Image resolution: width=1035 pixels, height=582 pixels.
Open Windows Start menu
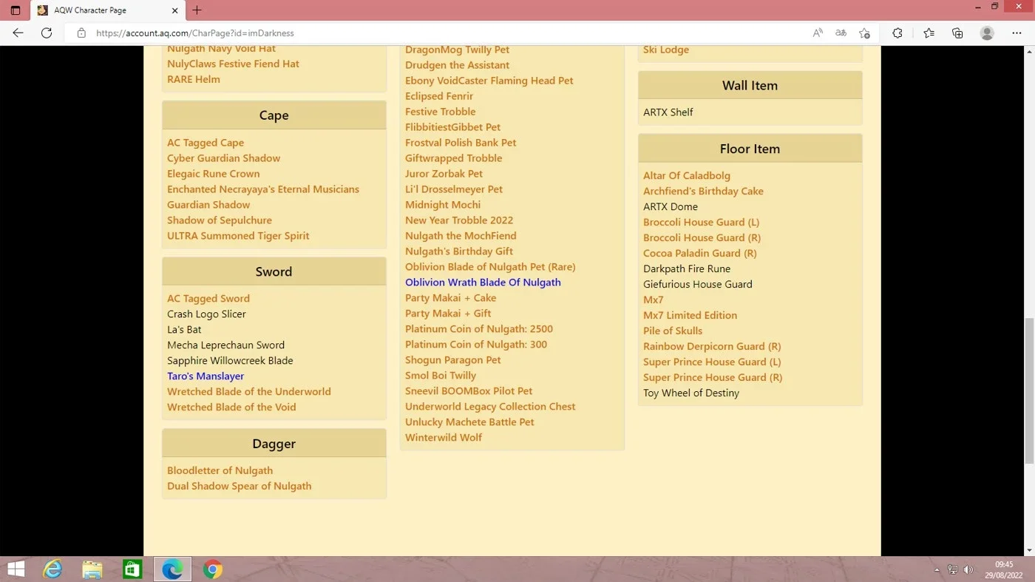[16, 569]
